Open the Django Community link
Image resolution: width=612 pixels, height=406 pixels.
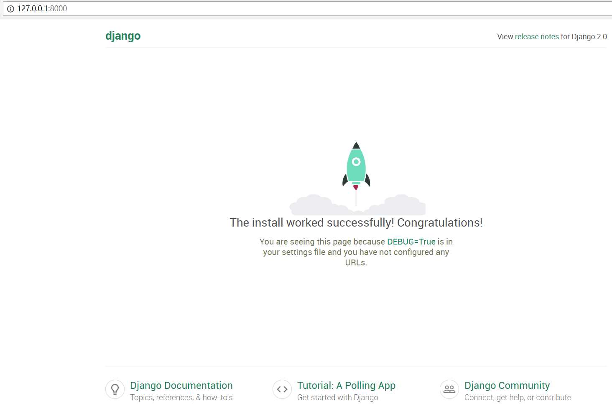point(507,386)
